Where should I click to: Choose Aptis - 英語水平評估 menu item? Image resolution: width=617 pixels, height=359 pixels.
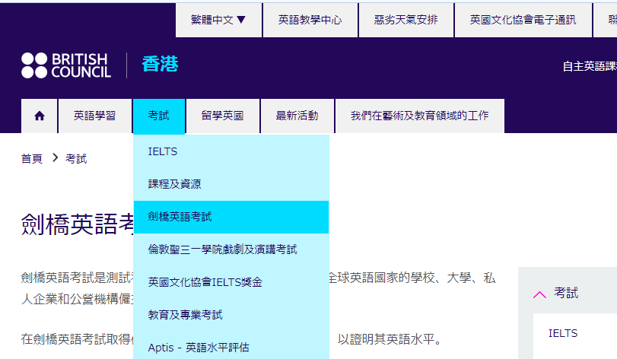pos(231,347)
